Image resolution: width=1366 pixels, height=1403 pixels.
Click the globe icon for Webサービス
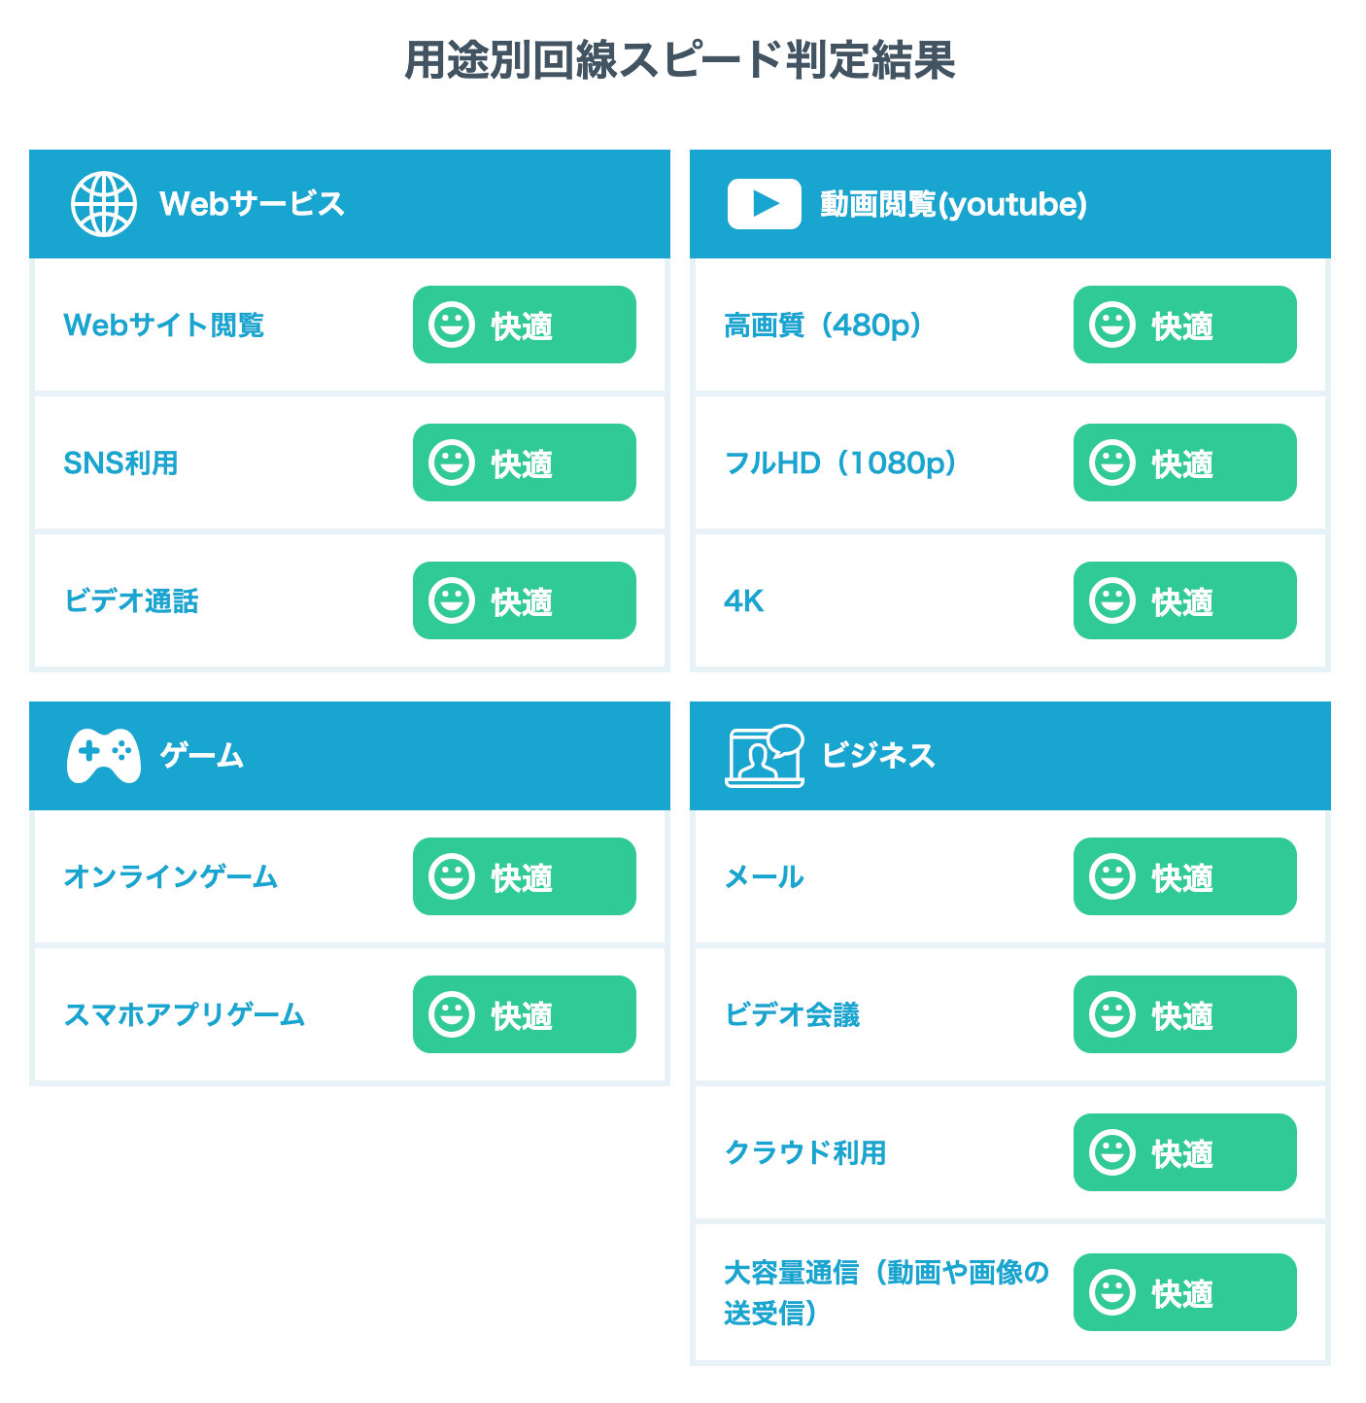point(104,204)
